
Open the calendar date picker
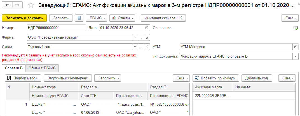(147, 28)
